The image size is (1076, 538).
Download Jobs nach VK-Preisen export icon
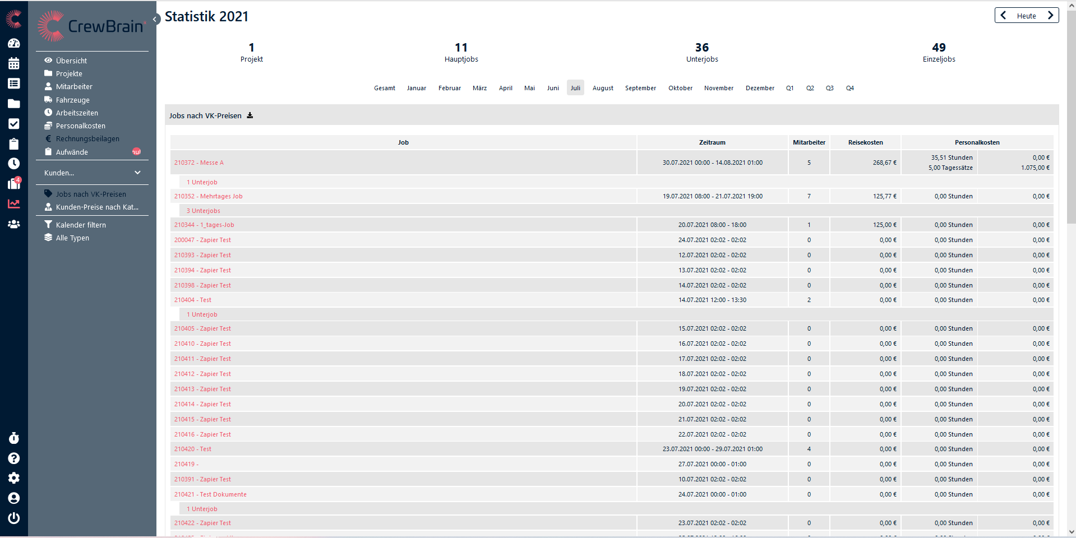click(250, 115)
